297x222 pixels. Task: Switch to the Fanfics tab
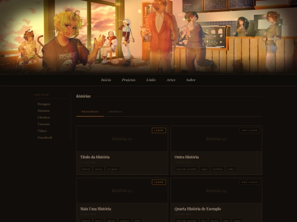click(x=115, y=112)
